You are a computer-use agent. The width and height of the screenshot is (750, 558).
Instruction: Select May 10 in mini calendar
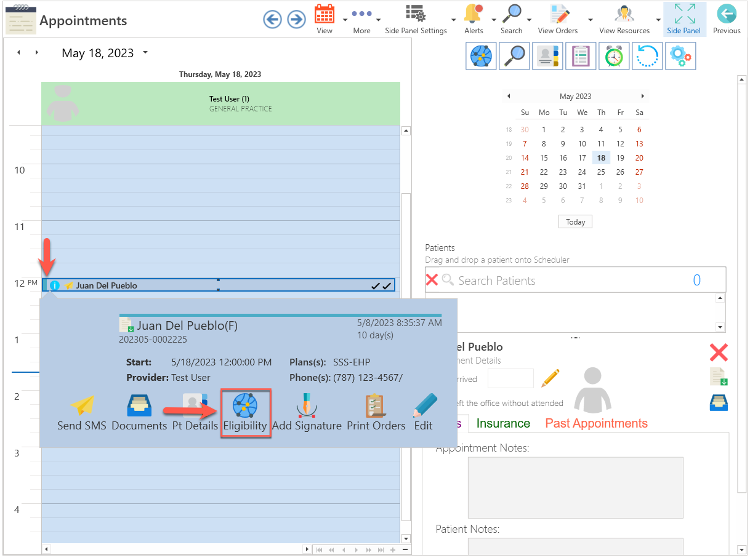click(x=582, y=144)
